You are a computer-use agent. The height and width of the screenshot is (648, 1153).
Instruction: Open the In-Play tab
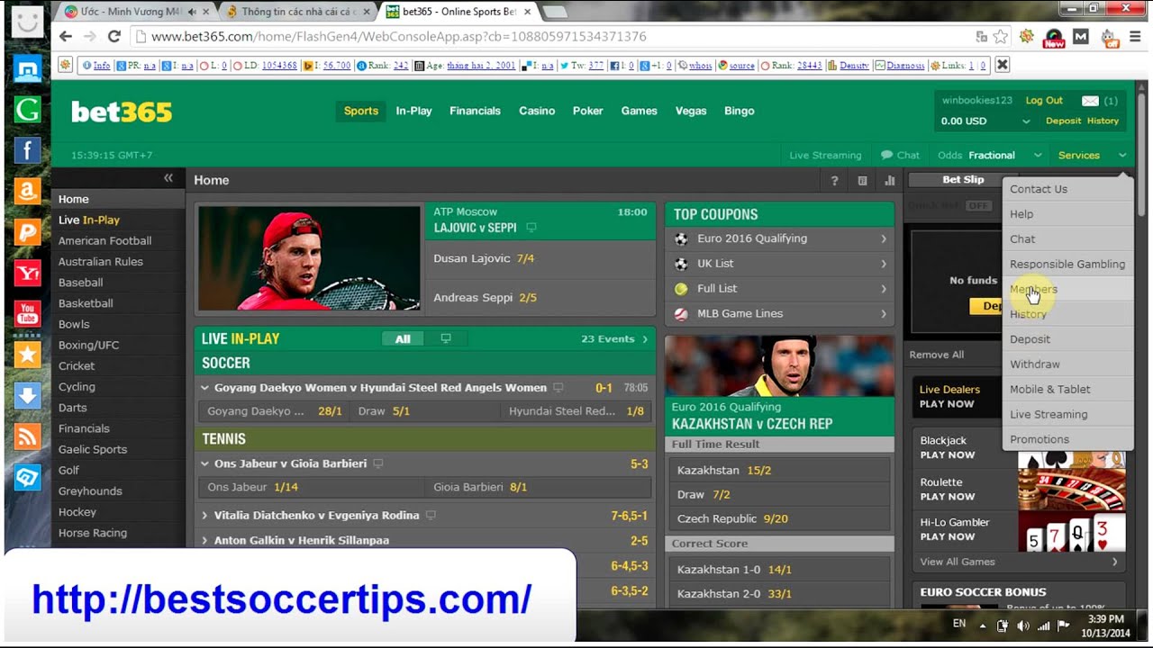[414, 111]
